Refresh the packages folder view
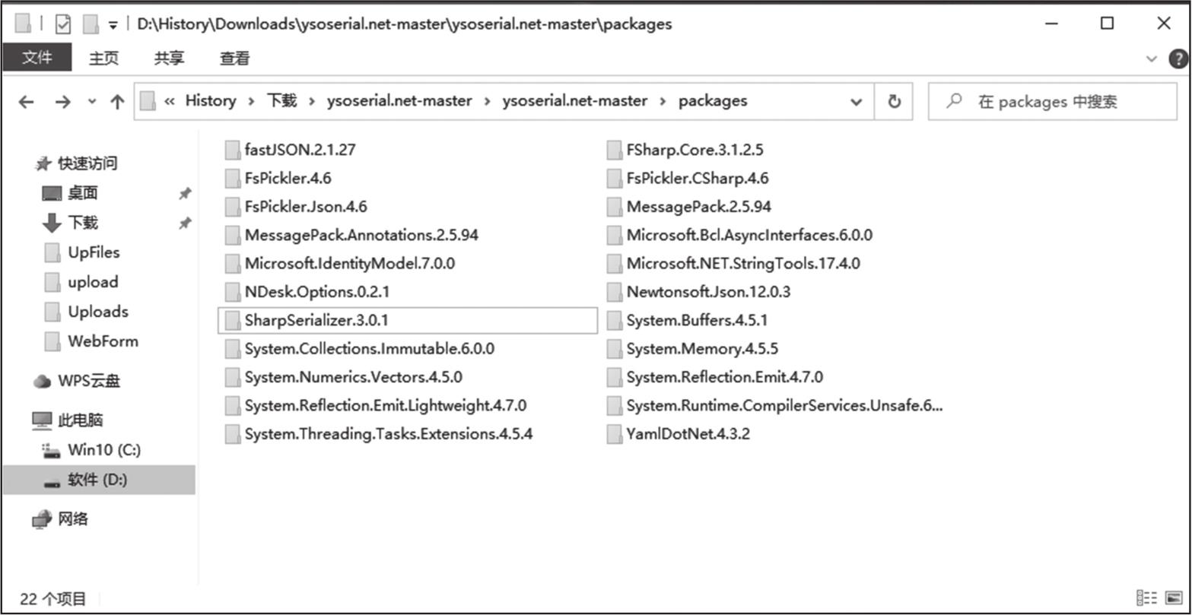This screenshot has width=1192, height=615. [x=895, y=101]
